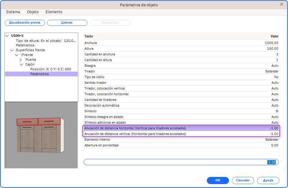
Task: Collapse the U100-5 tree node
Action: (7, 36)
